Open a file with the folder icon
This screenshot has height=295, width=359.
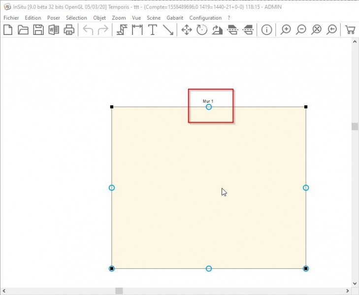(x=23, y=30)
